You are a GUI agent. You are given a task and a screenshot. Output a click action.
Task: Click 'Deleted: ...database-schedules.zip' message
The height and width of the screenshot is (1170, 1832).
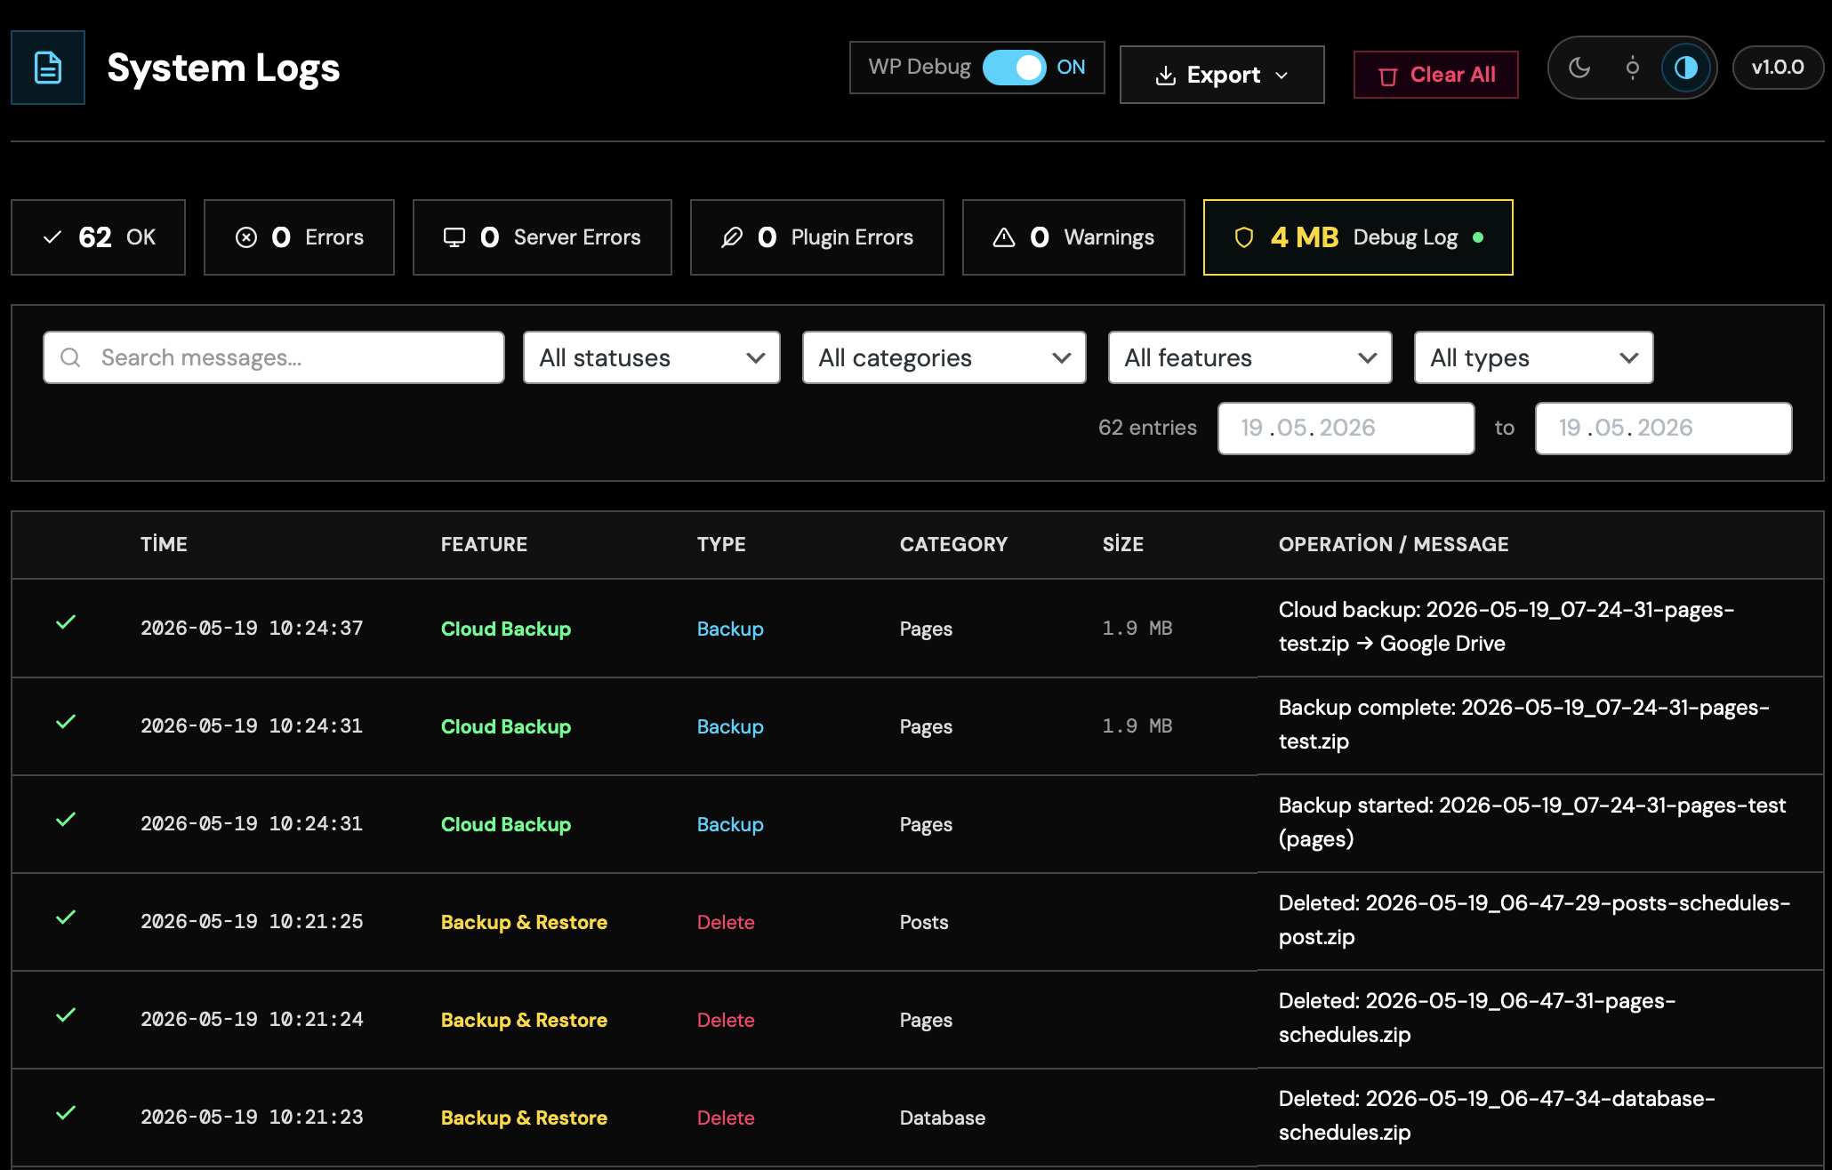(1498, 1116)
